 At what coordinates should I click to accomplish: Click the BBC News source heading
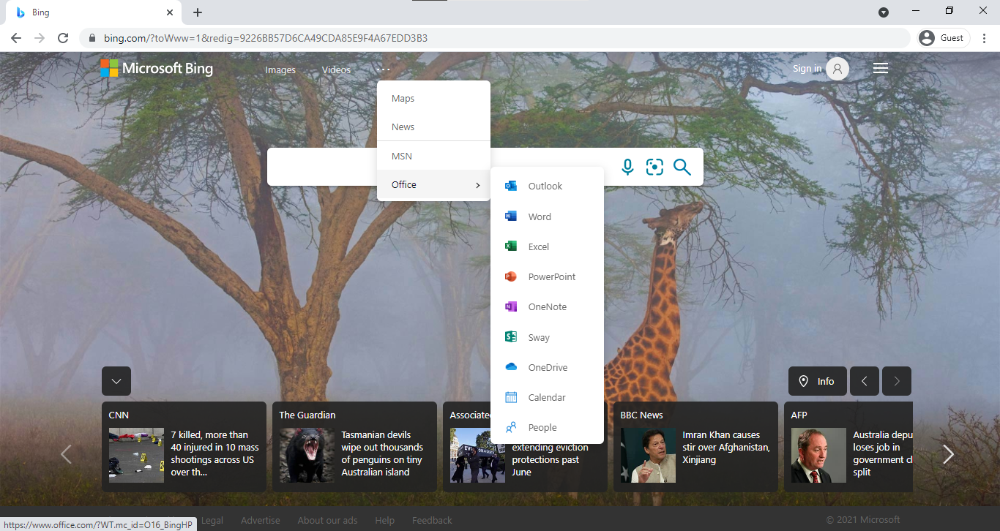pos(641,415)
